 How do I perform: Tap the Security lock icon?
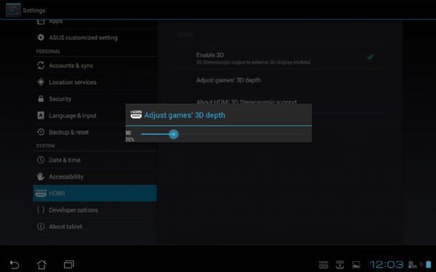point(41,99)
